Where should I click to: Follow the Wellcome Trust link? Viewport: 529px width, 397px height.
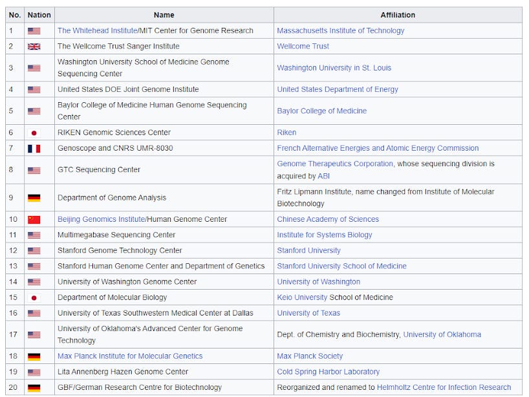(x=303, y=46)
